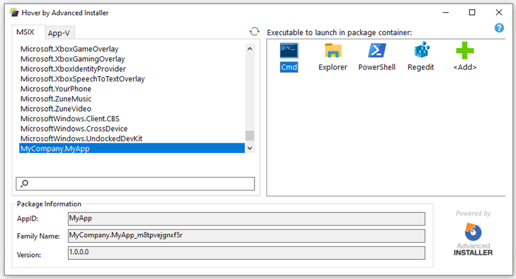Click the Hover app title bar icon
This screenshot has width=516, height=279.
[x=14, y=12]
